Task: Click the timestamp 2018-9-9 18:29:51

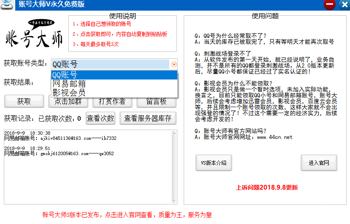Action: 27,149
